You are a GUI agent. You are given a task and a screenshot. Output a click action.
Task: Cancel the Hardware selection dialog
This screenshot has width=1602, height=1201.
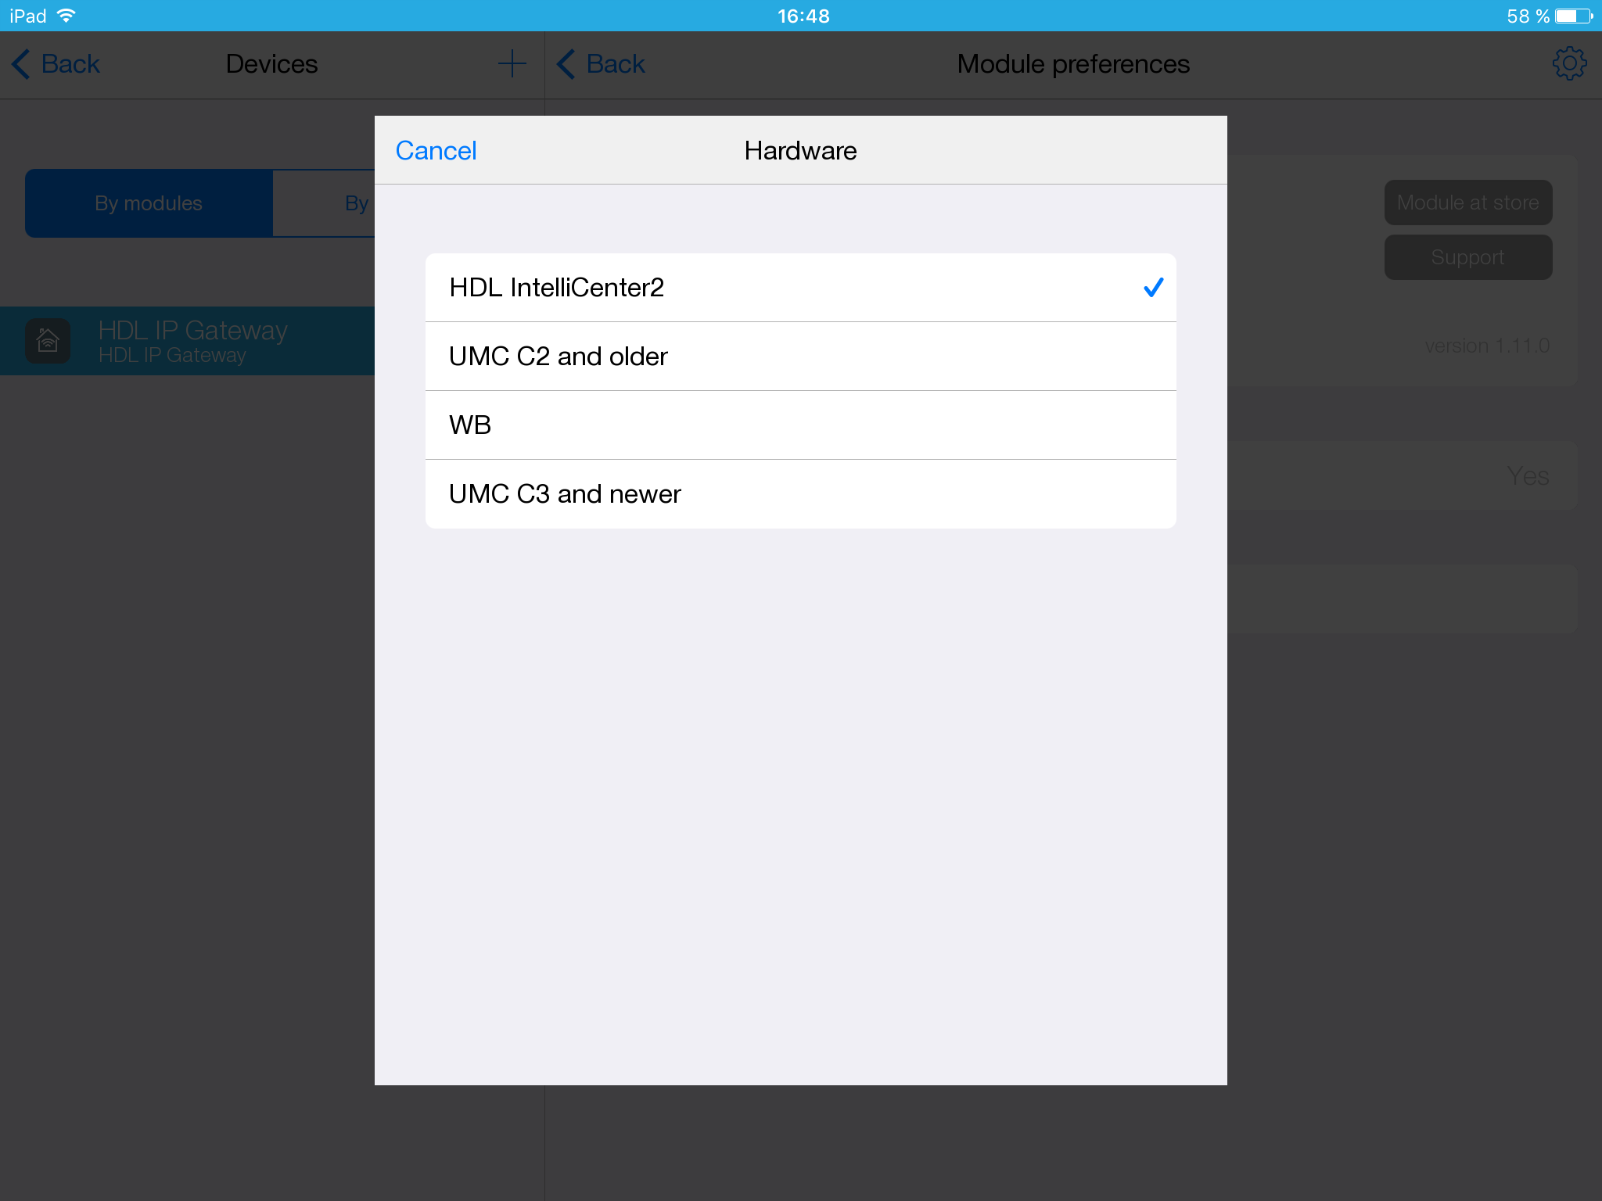[x=436, y=151]
